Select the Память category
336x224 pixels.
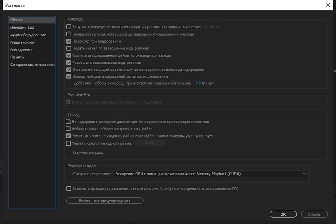(17, 57)
